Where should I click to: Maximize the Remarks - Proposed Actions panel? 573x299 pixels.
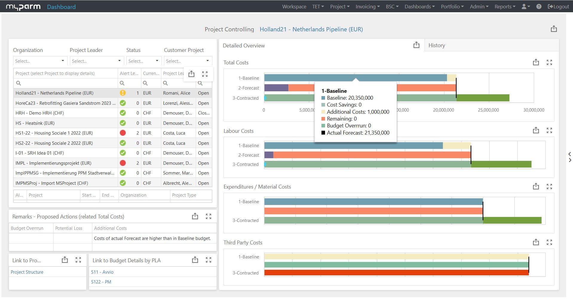pyautogui.click(x=209, y=216)
